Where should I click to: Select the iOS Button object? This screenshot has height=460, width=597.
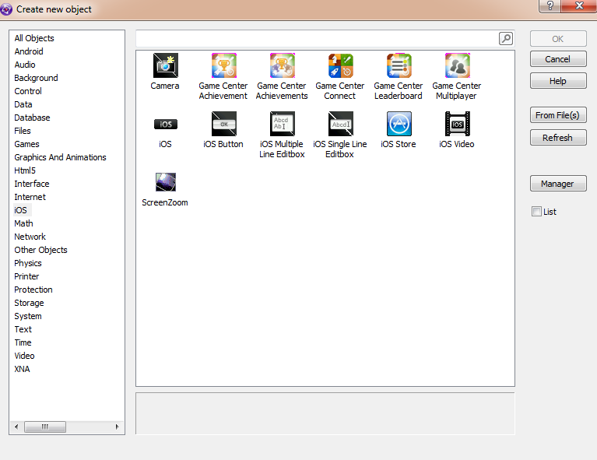coord(223,129)
